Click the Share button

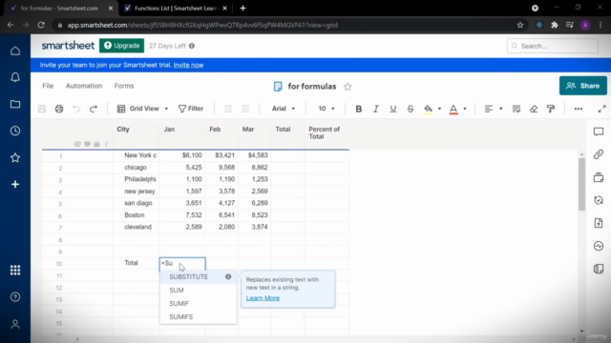(x=583, y=86)
